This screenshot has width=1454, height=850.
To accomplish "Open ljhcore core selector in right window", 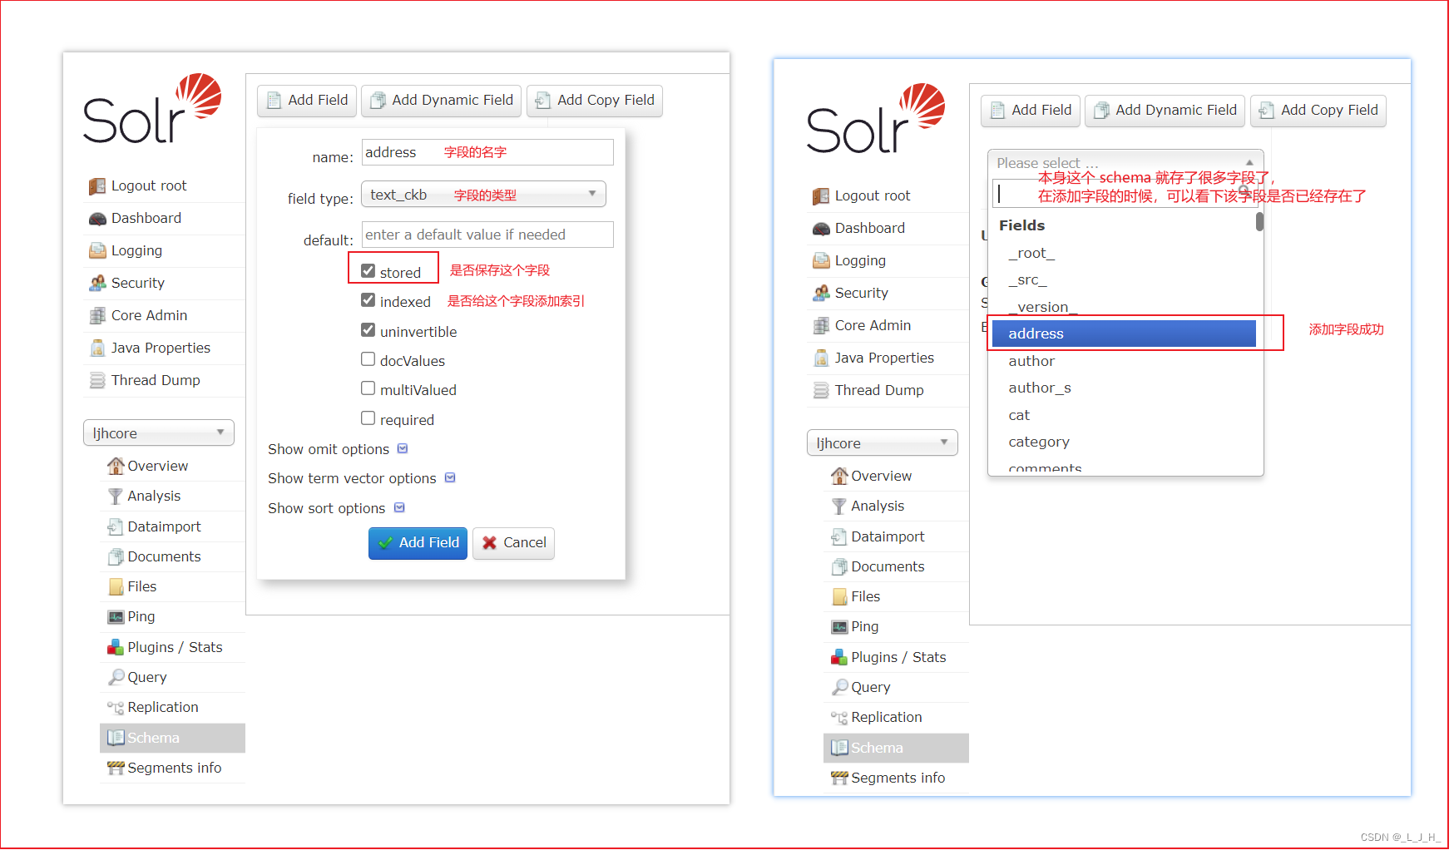I will tap(883, 442).
